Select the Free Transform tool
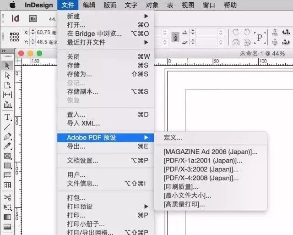Screen dimensions: 293x235 pyautogui.click(x=7, y=207)
